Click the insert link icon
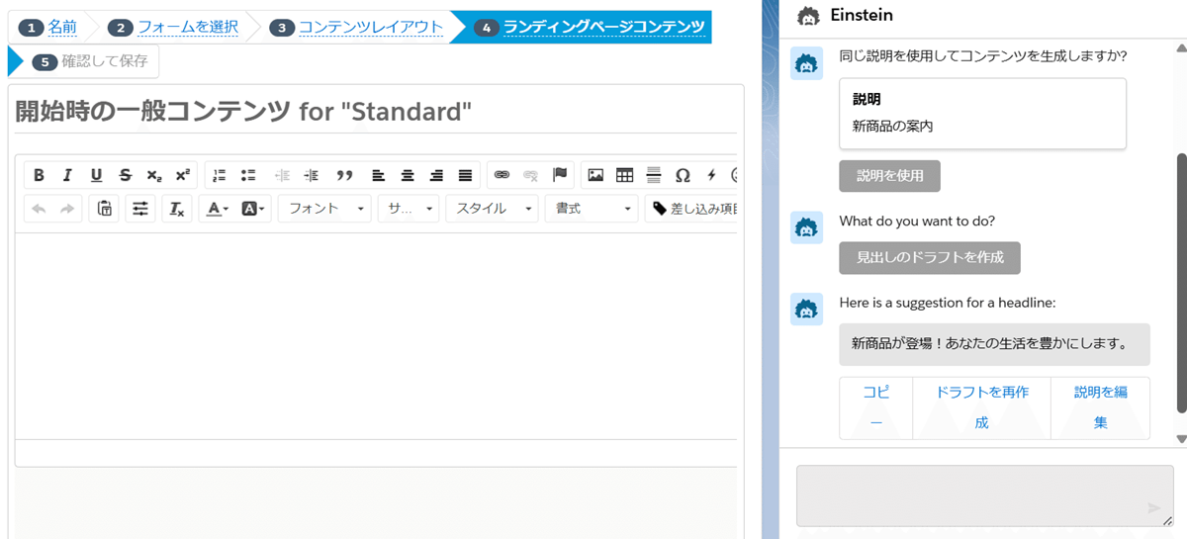Screen dimensions: 1187x539 coord(502,175)
